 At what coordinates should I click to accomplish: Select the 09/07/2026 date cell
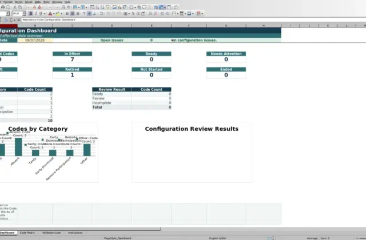point(35,40)
